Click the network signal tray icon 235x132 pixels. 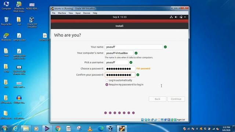click(213, 129)
